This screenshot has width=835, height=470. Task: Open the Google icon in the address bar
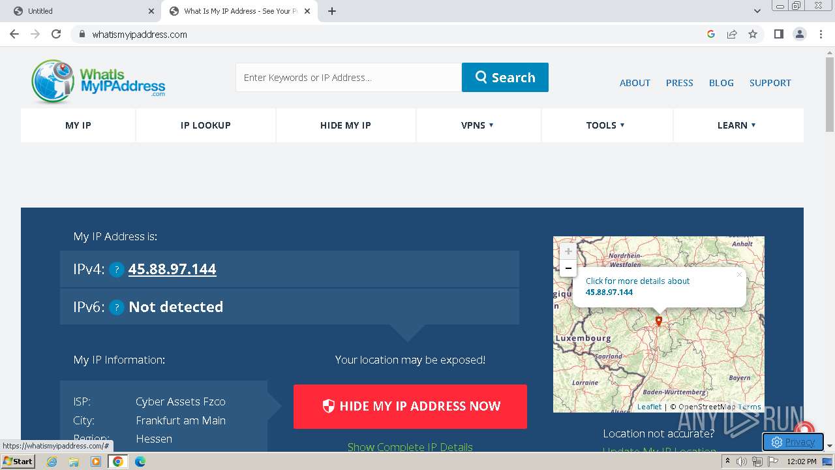point(711,34)
